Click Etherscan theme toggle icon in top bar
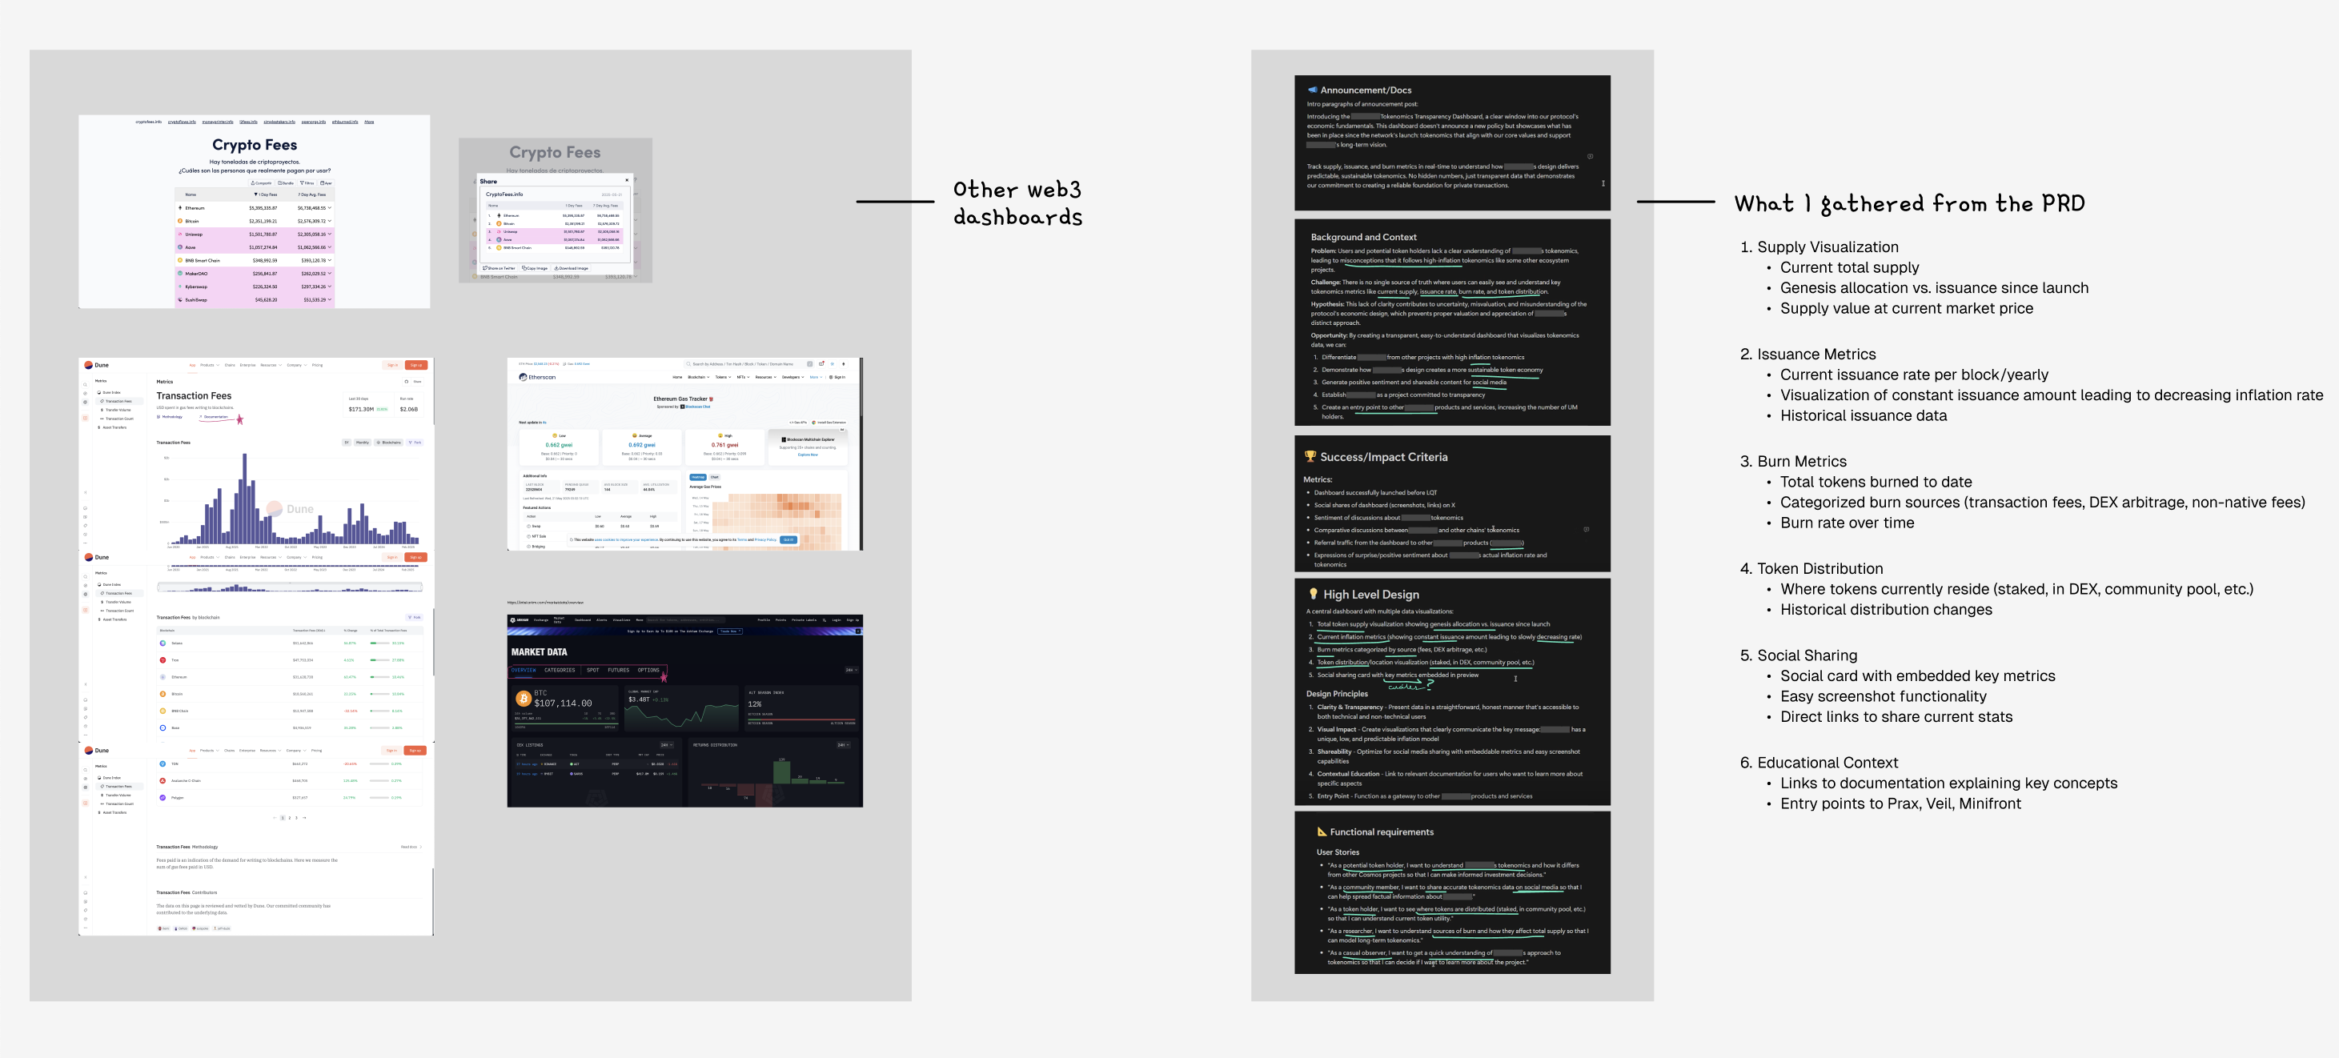This screenshot has height=1058, width=2339. click(x=832, y=364)
